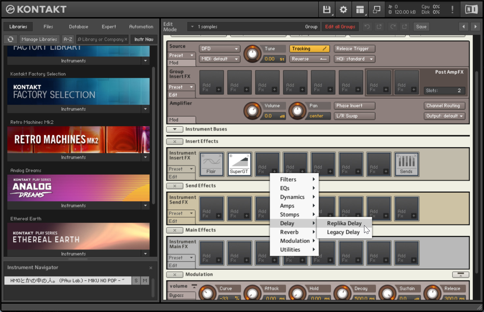The width and height of the screenshot is (484, 312).
Task: Expand the Instrument Buses section
Action: [x=175, y=129]
